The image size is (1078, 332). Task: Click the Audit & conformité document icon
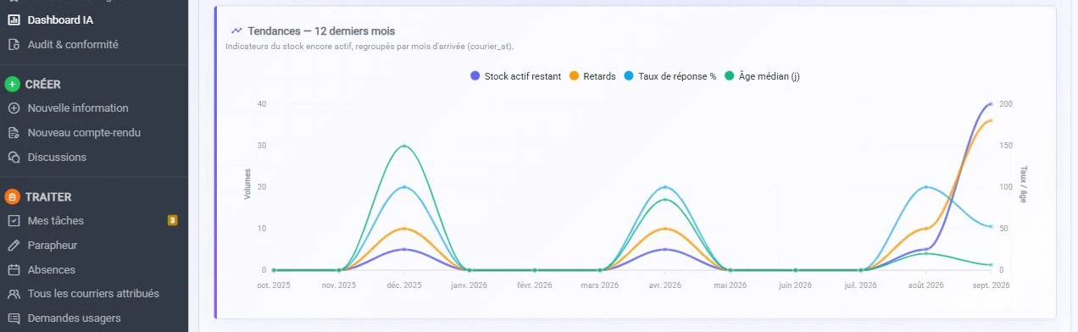coord(13,44)
